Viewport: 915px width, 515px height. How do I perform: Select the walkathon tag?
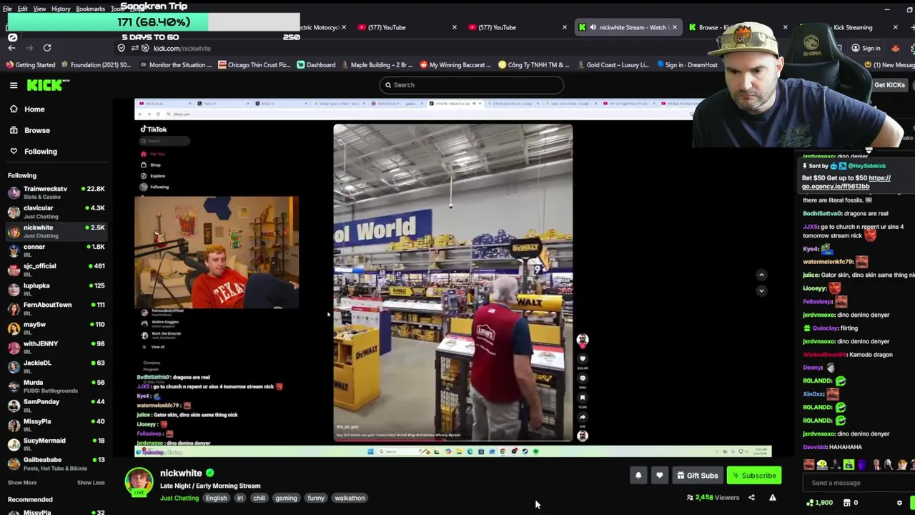[x=350, y=499]
